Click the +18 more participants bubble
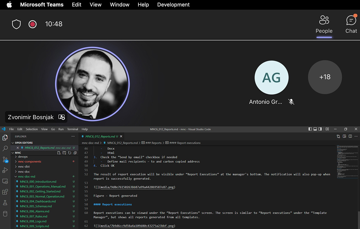Image resolution: width=360 pixels, height=229 pixels. pyautogui.click(x=325, y=77)
